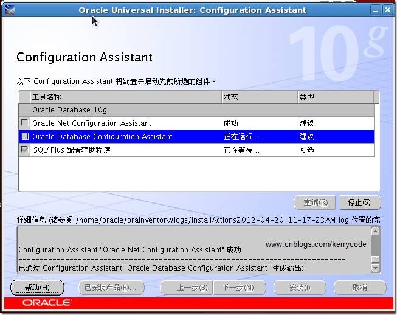This screenshot has width=397, height=315.
Task: Select the iSQL*Plus 配置辅助程序 row
Action: point(196,150)
